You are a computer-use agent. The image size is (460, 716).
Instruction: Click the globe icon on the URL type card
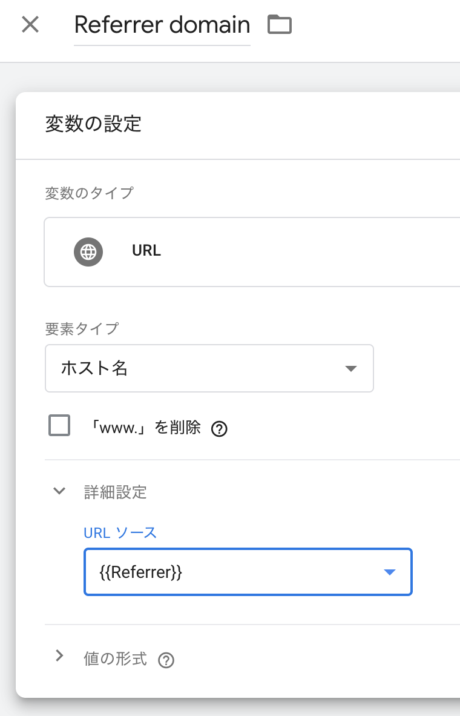tap(88, 252)
